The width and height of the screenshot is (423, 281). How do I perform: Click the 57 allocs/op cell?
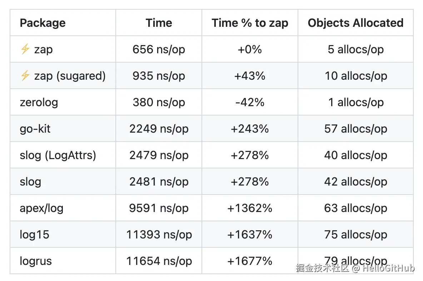point(355,129)
